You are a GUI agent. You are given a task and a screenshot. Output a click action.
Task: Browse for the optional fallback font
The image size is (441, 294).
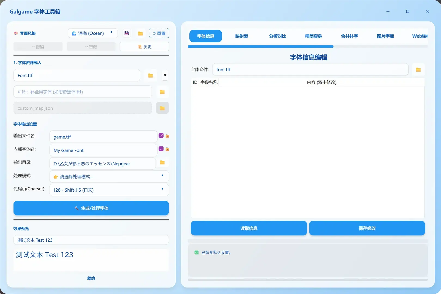[162, 92]
